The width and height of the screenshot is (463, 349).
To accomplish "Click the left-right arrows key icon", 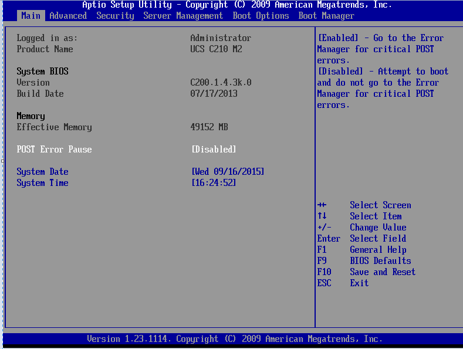I will [x=322, y=205].
